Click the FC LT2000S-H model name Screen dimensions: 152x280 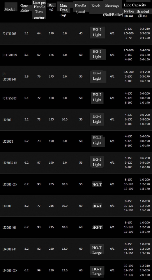point(9,76)
